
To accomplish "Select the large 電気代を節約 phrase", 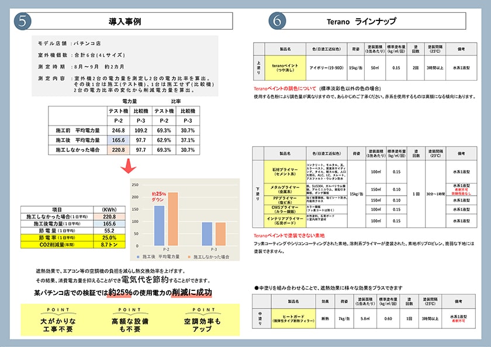I will pos(146,279).
